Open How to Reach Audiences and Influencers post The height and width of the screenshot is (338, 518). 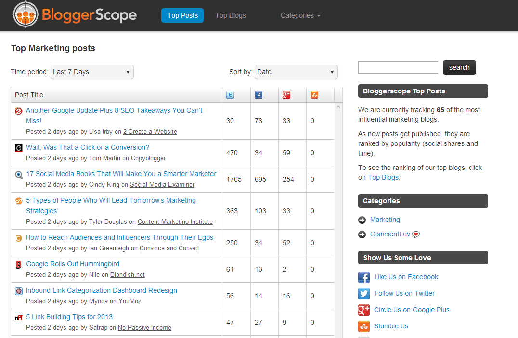pos(119,237)
